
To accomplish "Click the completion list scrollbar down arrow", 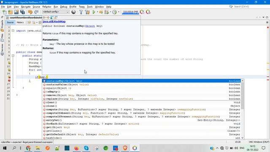I will coord(242,138).
